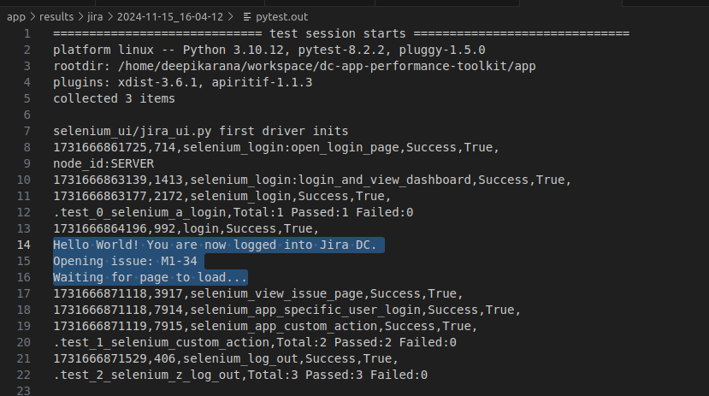Click 'collected 3 items' text
The width and height of the screenshot is (709, 396).
point(114,98)
